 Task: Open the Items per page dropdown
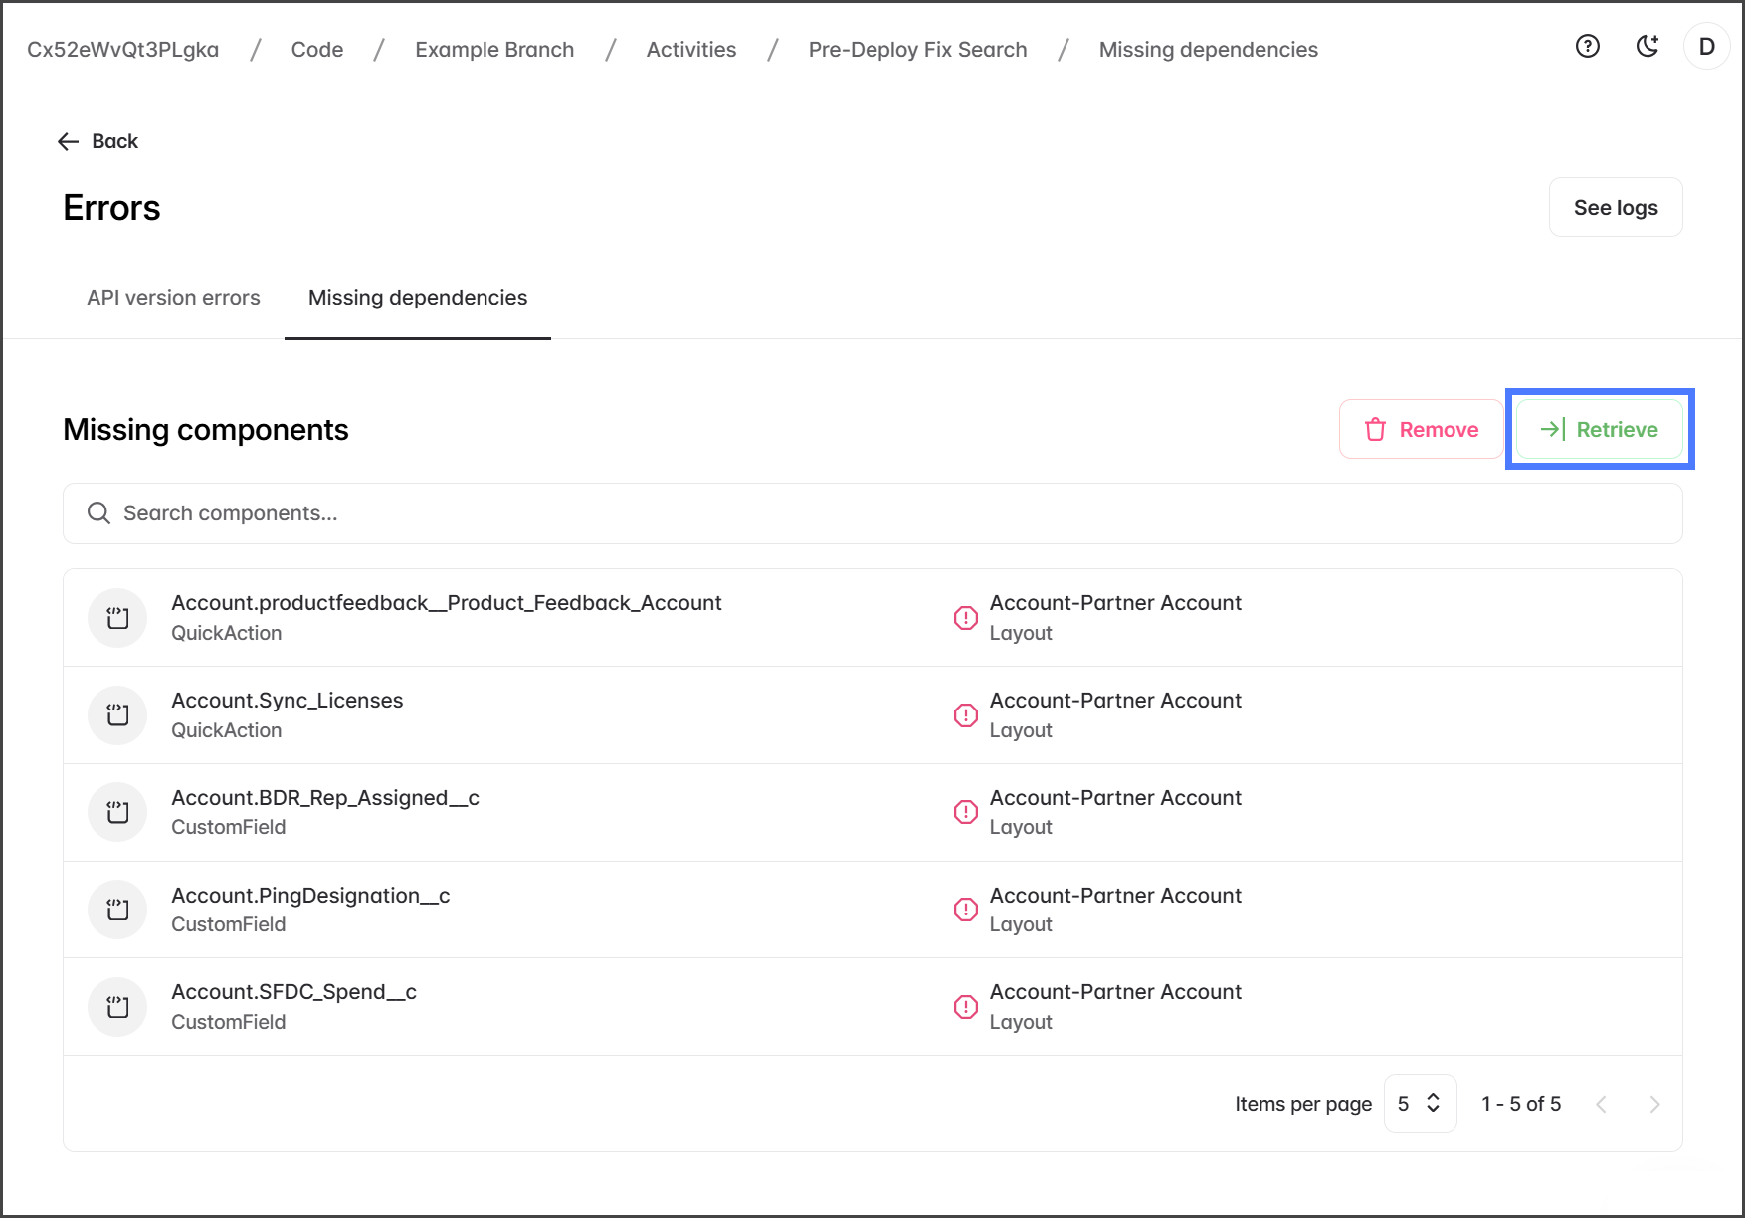pos(1420,1104)
